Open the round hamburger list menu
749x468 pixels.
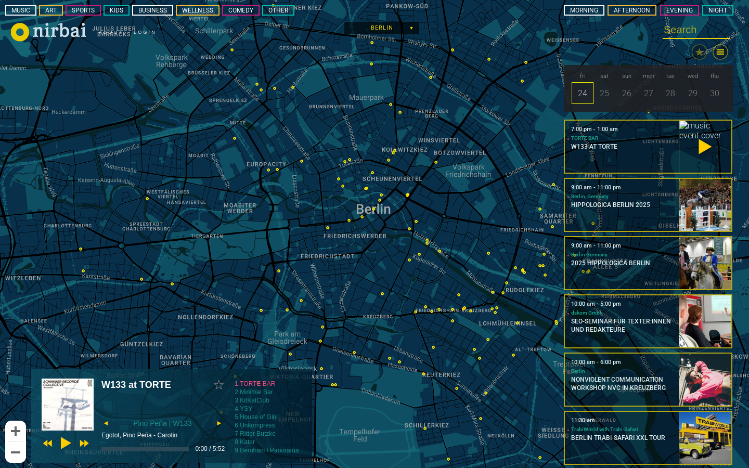click(x=720, y=52)
